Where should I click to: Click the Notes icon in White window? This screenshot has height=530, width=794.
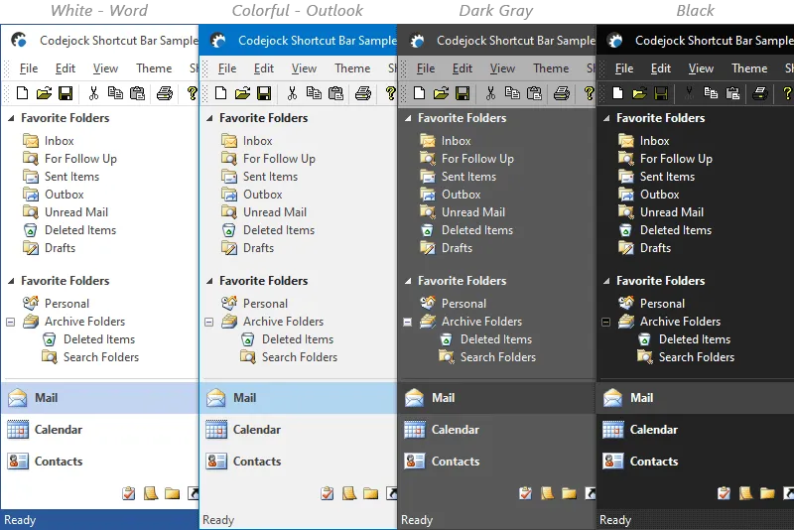[151, 492]
